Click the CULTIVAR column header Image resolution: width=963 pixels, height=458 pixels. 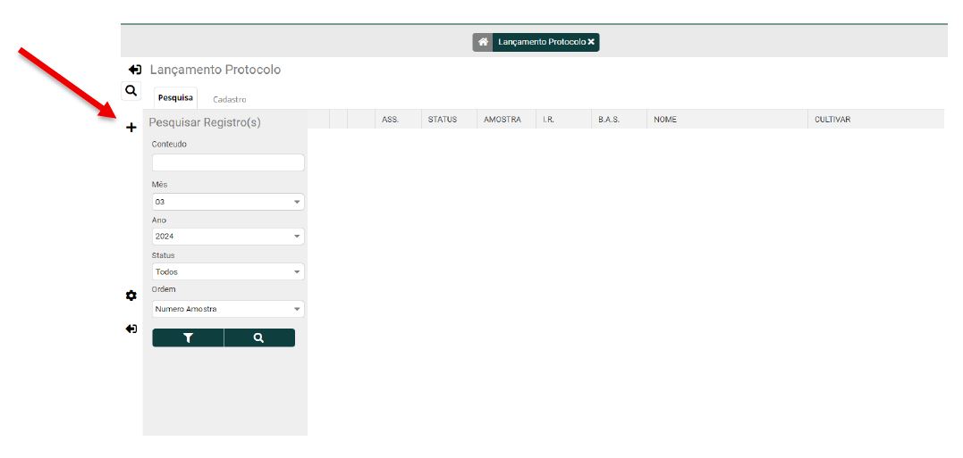click(832, 120)
